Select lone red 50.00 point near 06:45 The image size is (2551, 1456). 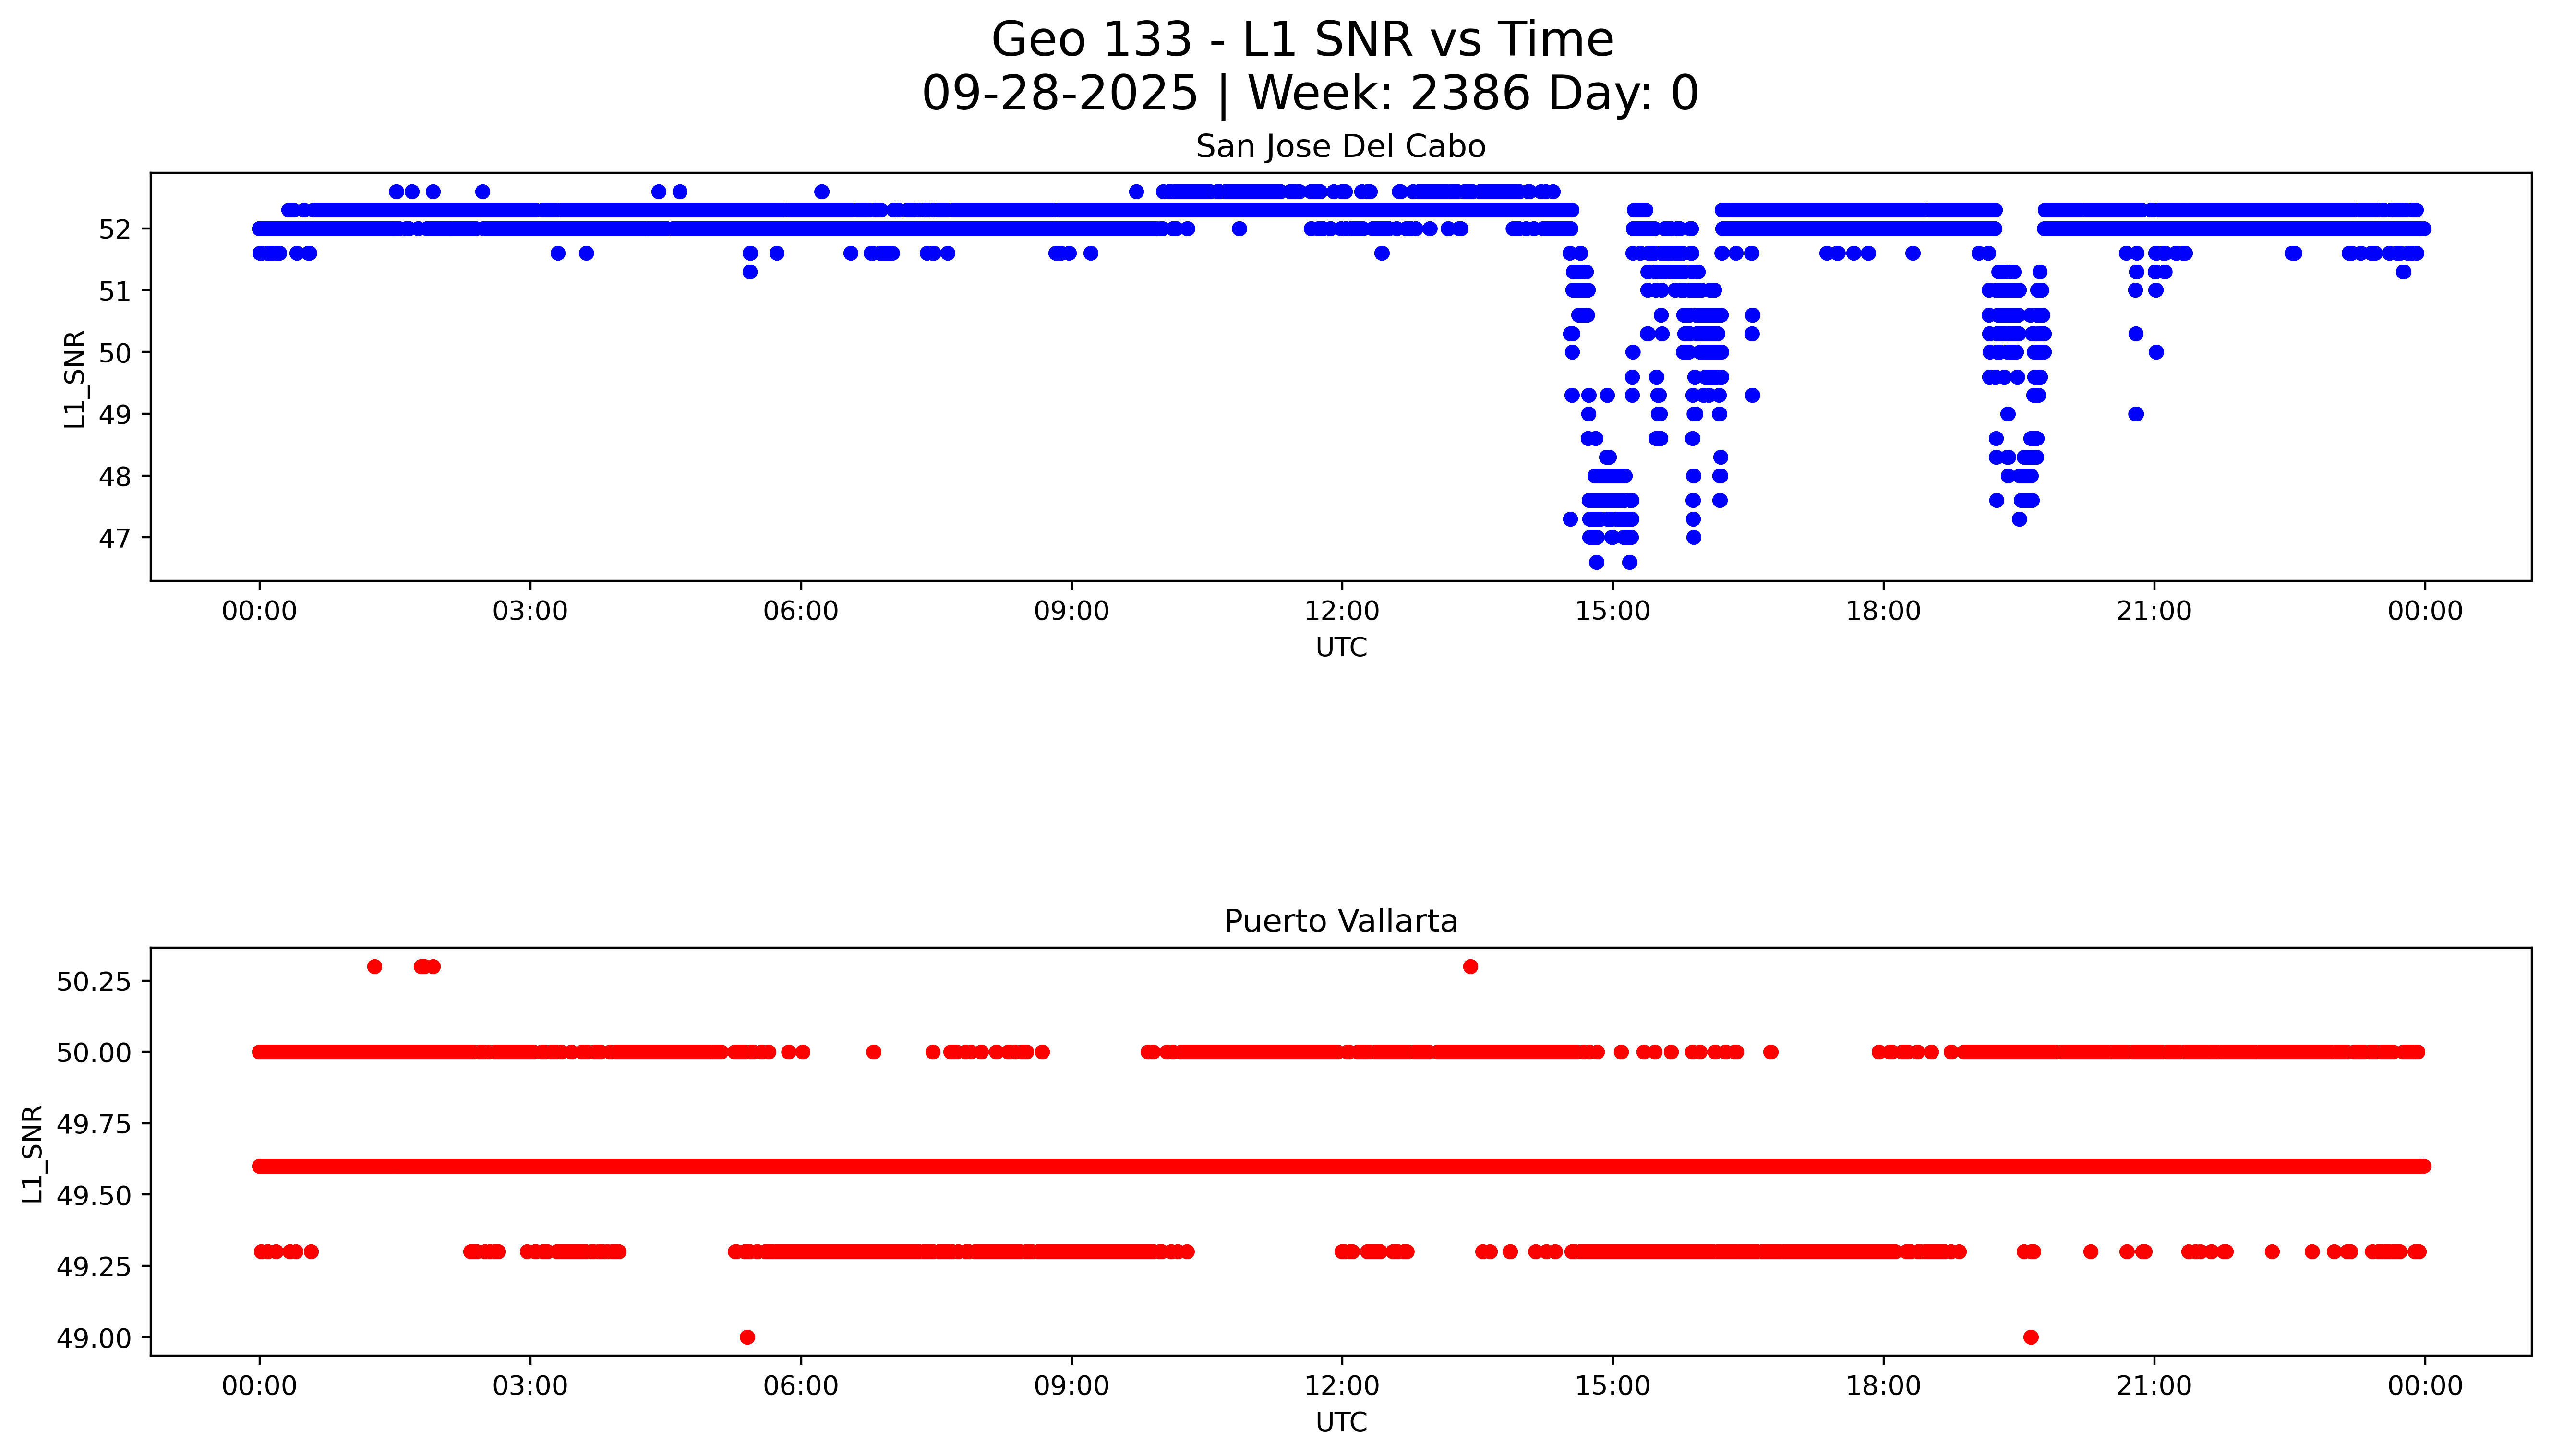(873, 1052)
